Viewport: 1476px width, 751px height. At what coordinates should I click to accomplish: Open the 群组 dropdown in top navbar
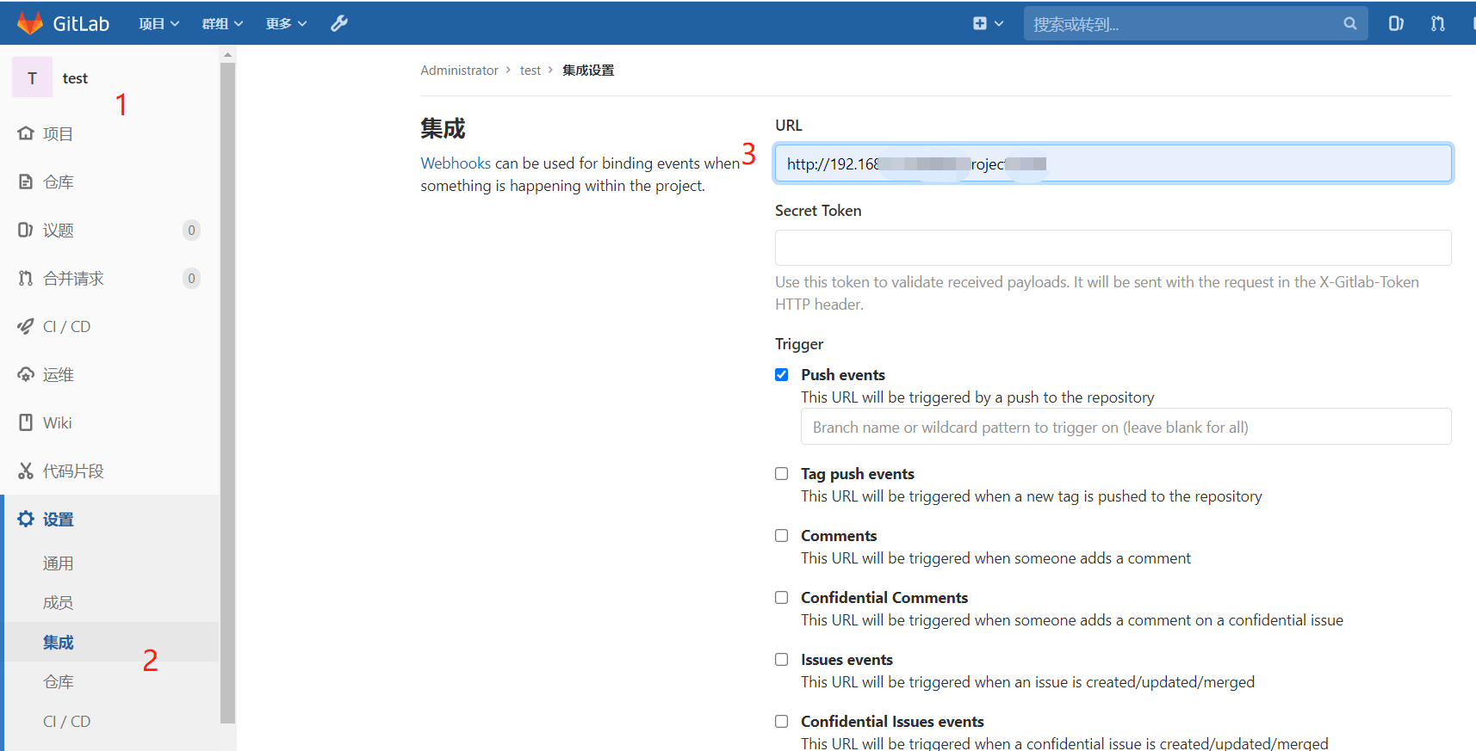[x=222, y=23]
